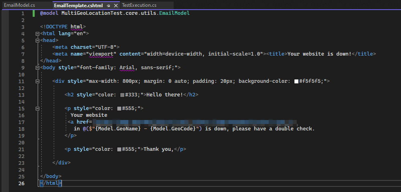
Task: Click the green change marker on line 1
Action: click(34, 13)
